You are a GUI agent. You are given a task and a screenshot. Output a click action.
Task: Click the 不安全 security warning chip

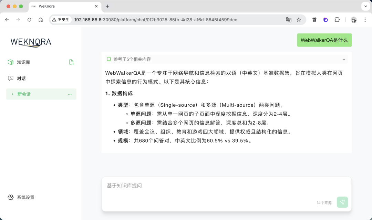click(61, 20)
